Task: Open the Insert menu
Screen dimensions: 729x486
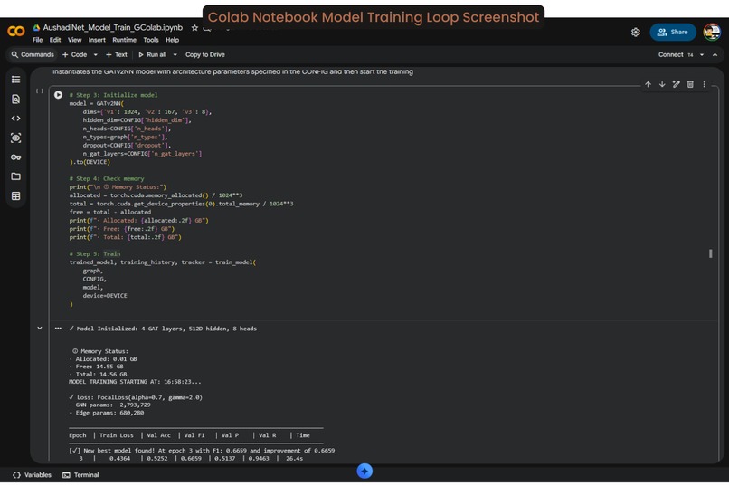Action: [97, 40]
